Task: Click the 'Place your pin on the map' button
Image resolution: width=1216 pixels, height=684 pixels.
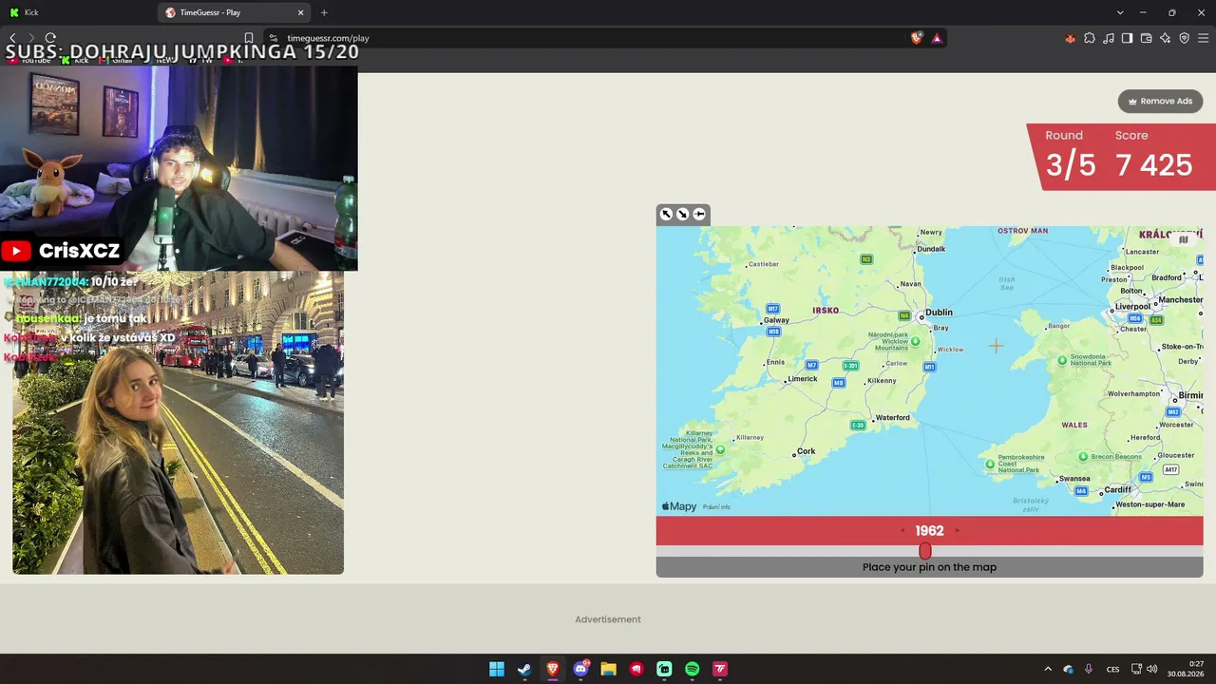Action: [x=929, y=567]
